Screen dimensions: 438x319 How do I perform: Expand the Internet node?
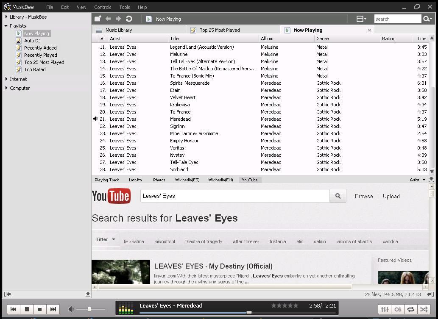tap(6, 79)
